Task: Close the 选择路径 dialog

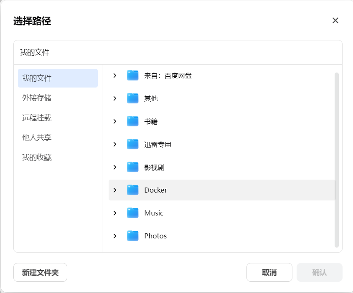Action: [335, 21]
